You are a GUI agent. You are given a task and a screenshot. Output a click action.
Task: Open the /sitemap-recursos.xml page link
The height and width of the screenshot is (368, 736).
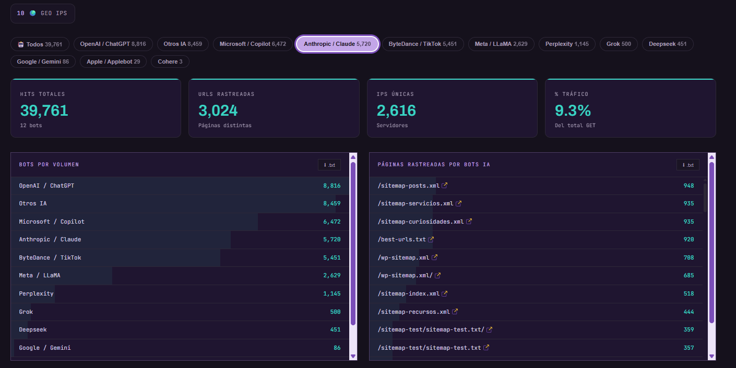click(414, 312)
